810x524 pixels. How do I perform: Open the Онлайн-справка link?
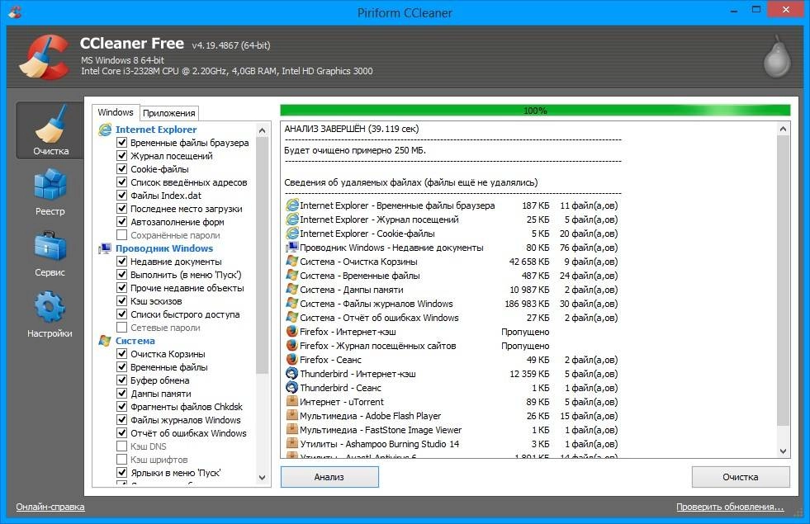50,507
